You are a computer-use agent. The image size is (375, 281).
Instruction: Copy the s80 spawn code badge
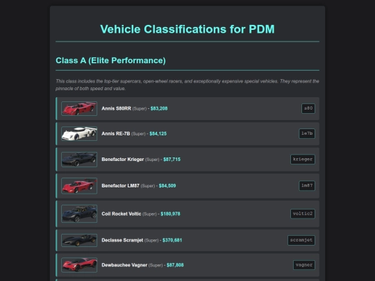point(308,108)
